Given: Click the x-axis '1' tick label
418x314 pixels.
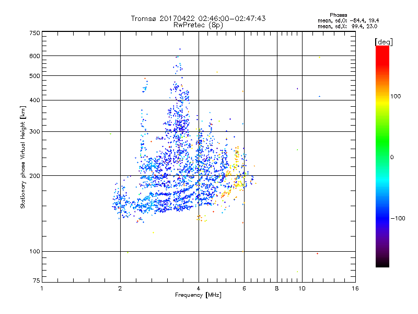Looking at the screenshot, I should [x=42, y=288].
